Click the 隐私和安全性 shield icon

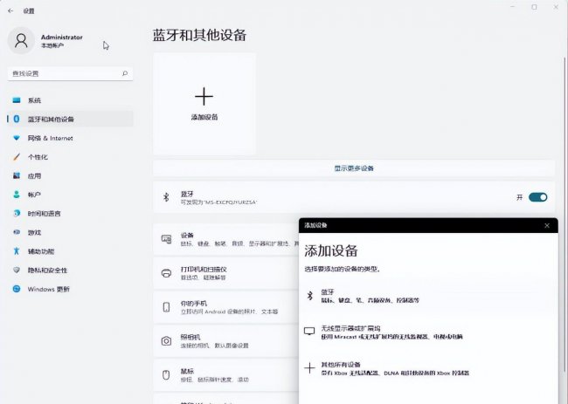point(17,270)
